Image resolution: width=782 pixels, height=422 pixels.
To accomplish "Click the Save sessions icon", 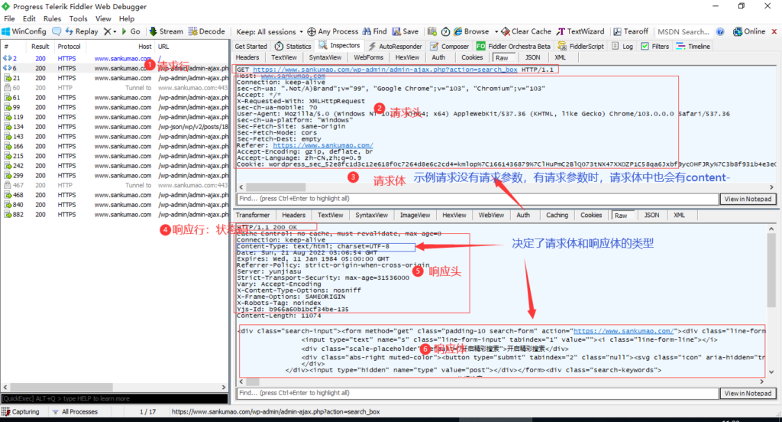I will pyautogui.click(x=396, y=31).
